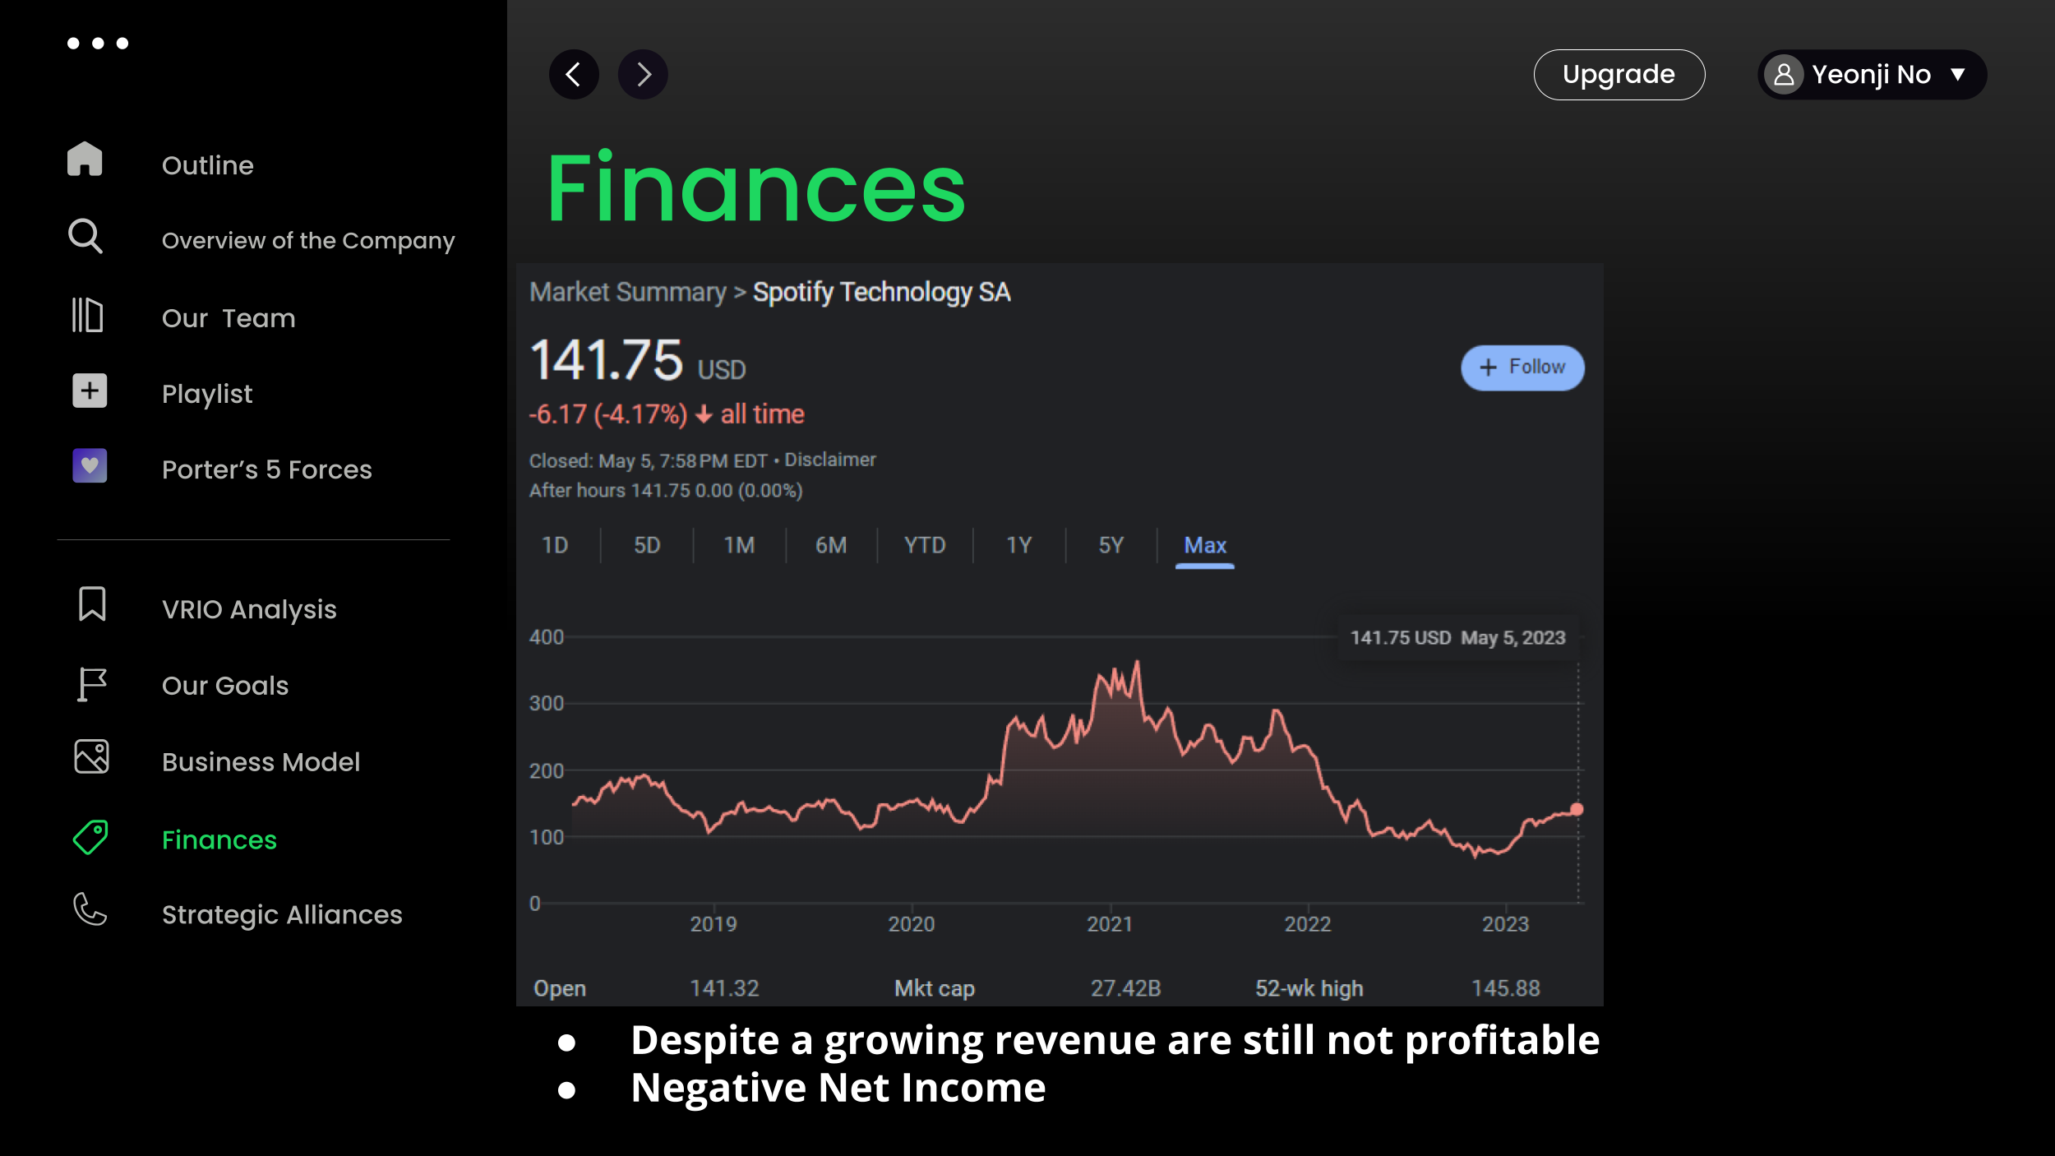The width and height of the screenshot is (2055, 1156).
Task: Click the purple heart icon beside Porter's 5 Forces
Action: pyautogui.click(x=90, y=466)
